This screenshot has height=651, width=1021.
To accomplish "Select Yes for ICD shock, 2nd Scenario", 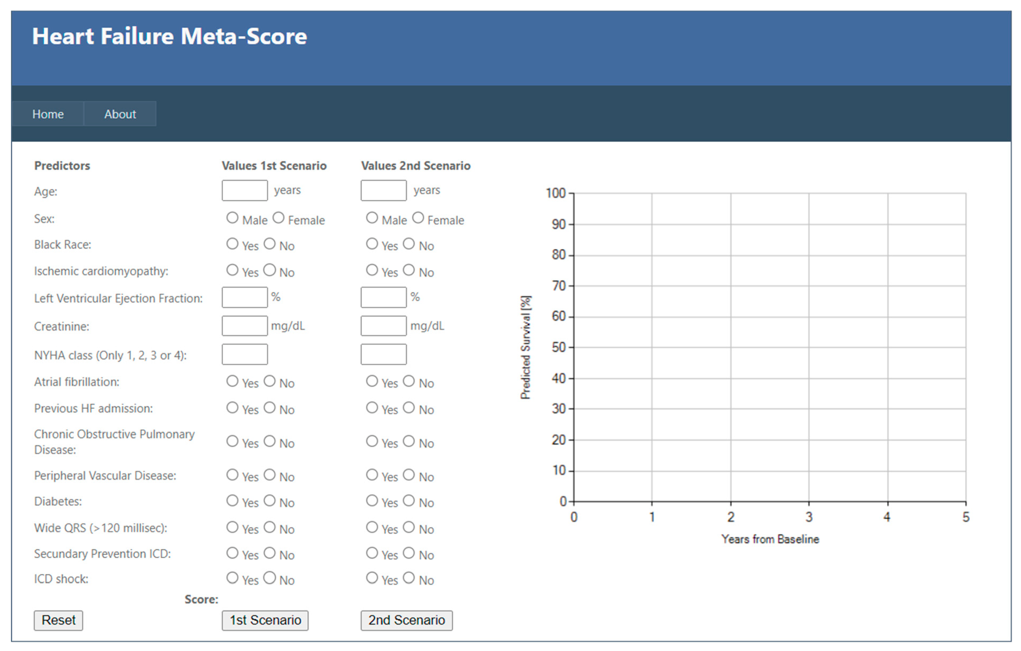I will [x=372, y=577].
